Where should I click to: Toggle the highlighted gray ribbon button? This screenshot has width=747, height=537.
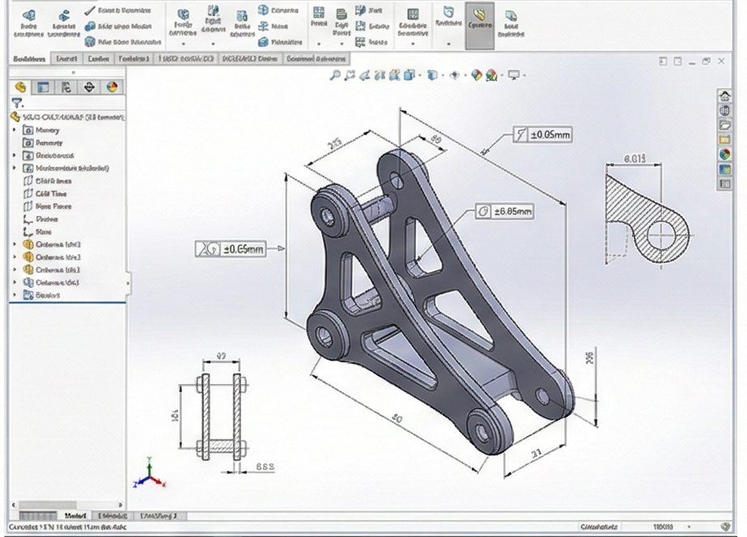480,25
